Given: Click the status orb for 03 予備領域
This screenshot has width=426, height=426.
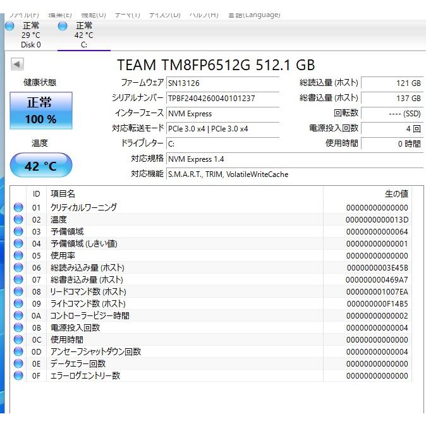Looking at the screenshot, I should (18, 231).
